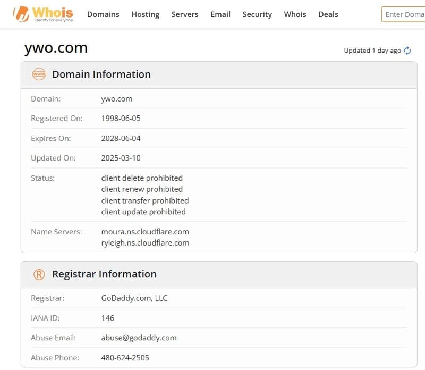Select registrar GoDaddy.com, LLC

point(134,298)
